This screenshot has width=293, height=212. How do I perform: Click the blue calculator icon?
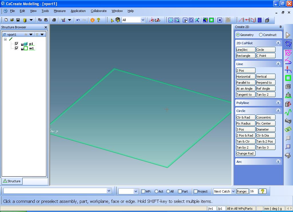[260, 20]
